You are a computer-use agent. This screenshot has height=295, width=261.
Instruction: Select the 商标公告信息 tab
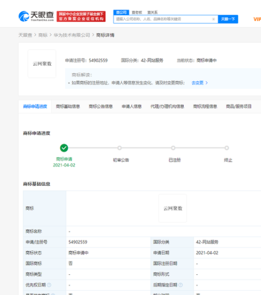101,107
